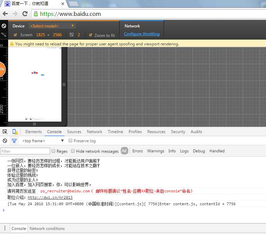Image resolution: width=266 pixels, height=234 pixels.
Task: Edit the device pixel ratio value 2
Action: click(79, 35)
